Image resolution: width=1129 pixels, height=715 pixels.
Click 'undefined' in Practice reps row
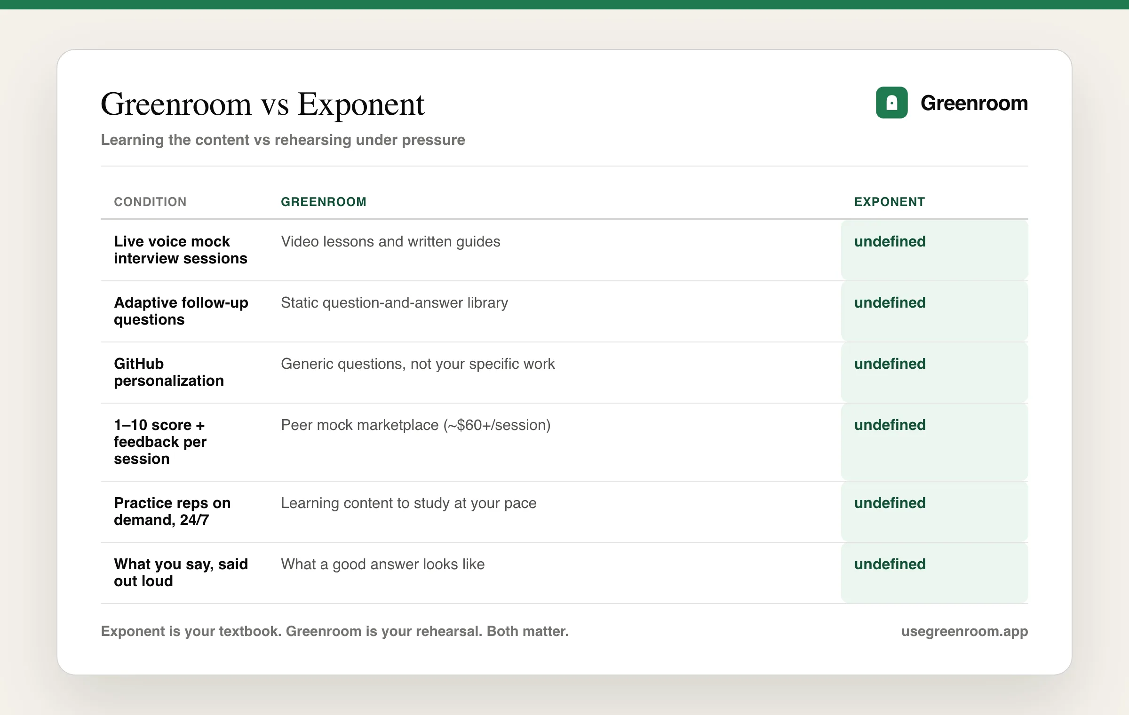click(x=890, y=503)
